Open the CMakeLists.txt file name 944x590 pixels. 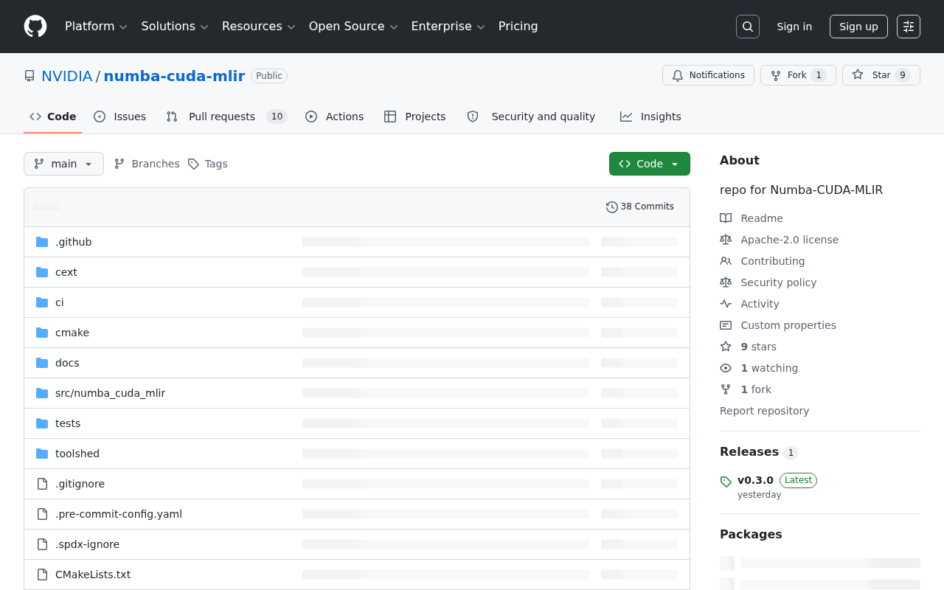coord(93,575)
